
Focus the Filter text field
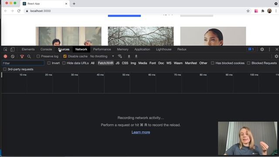(23, 63)
